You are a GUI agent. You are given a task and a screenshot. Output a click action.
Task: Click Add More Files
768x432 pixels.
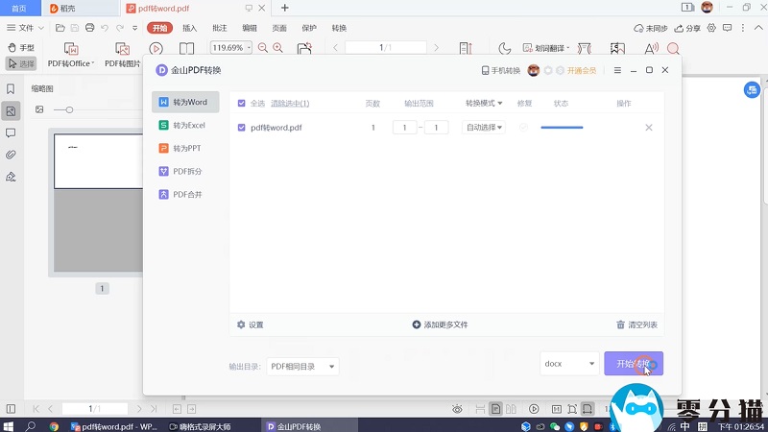pyautogui.click(x=440, y=324)
